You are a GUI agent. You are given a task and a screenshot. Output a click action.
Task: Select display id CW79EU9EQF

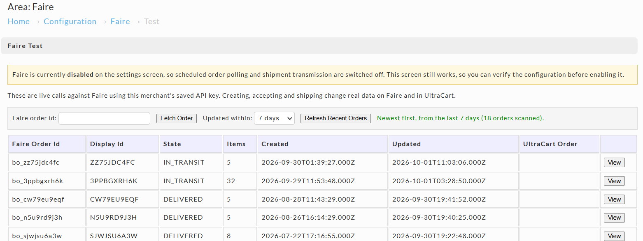click(x=122, y=200)
